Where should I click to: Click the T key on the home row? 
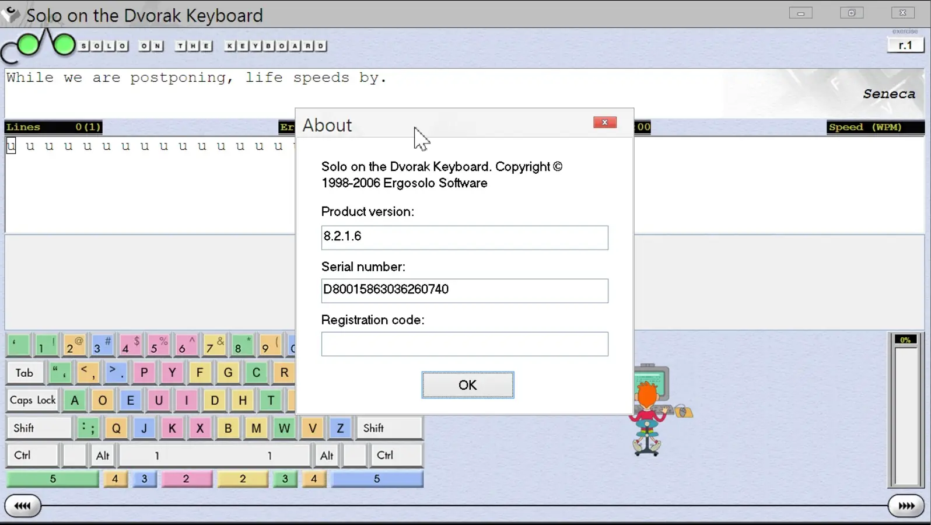[x=271, y=400]
